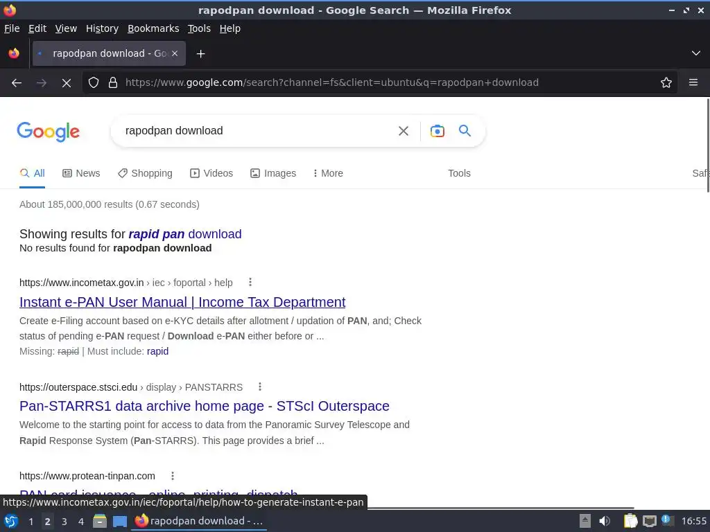The width and height of the screenshot is (710, 532).
Task: Switch to workspace 4
Action: [x=81, y=522]
